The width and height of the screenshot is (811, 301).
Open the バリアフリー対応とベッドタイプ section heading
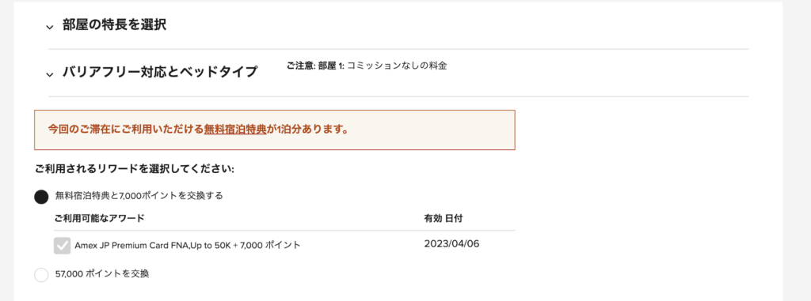click(160, 72)
